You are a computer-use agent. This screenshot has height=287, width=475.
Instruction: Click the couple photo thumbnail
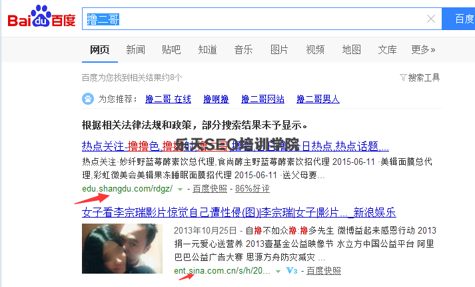122,248
